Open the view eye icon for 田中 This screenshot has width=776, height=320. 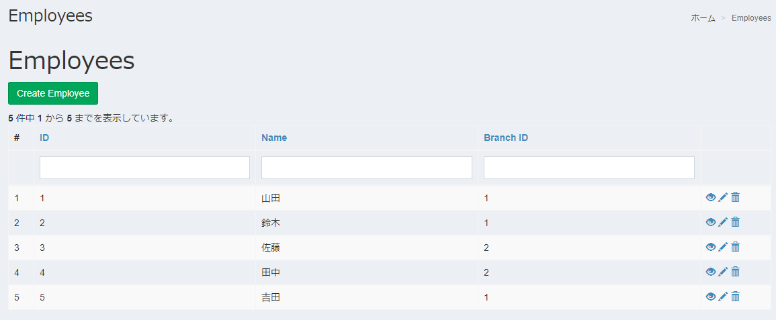(x=711, y=272)
